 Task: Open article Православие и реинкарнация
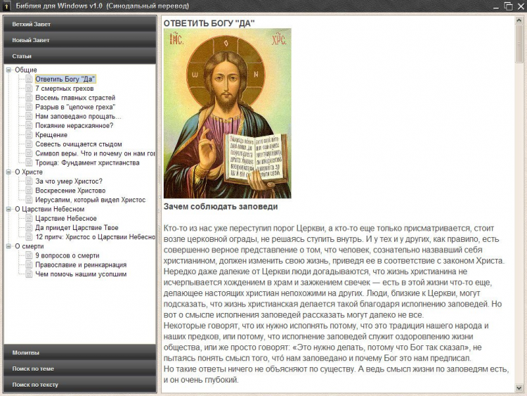click(x=81, y=264)
